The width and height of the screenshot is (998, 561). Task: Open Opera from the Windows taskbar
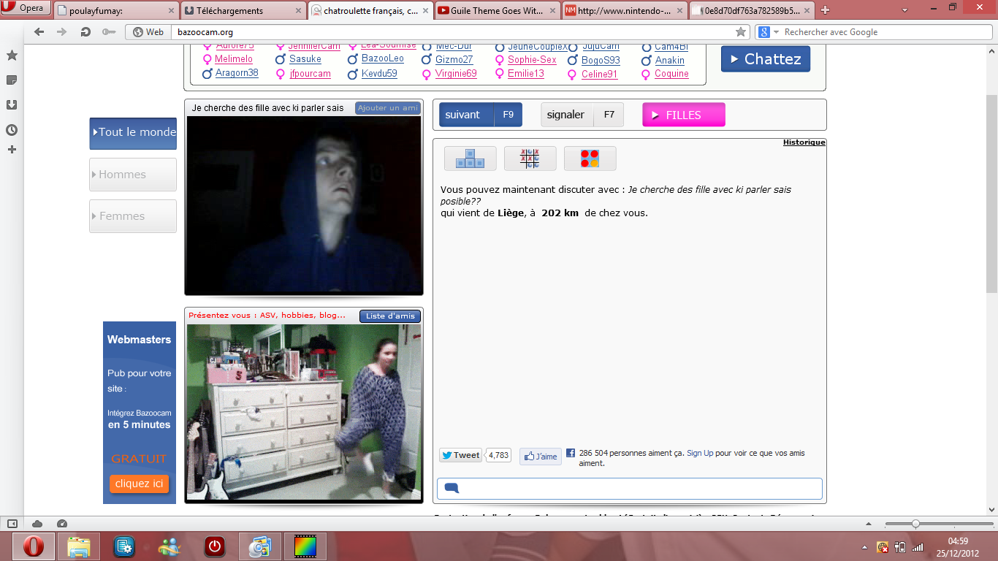pos(32,546)
